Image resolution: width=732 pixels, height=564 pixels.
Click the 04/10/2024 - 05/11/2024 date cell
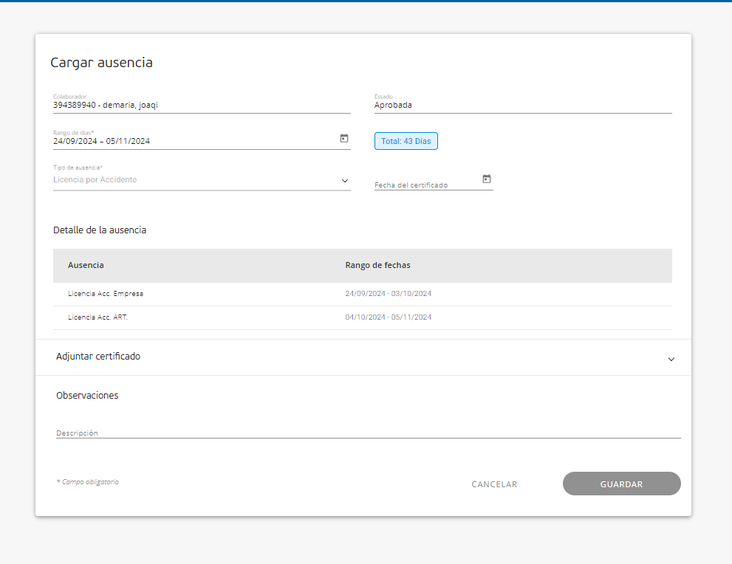click(388, 317)
